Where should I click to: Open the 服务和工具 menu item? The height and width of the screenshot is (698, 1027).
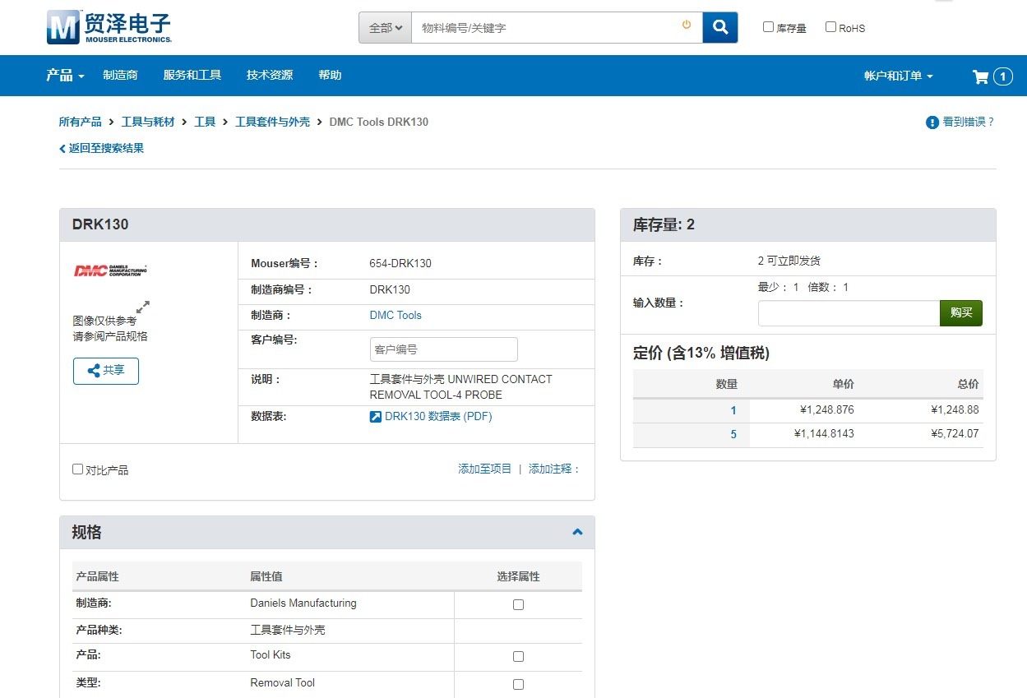point(192,75)
